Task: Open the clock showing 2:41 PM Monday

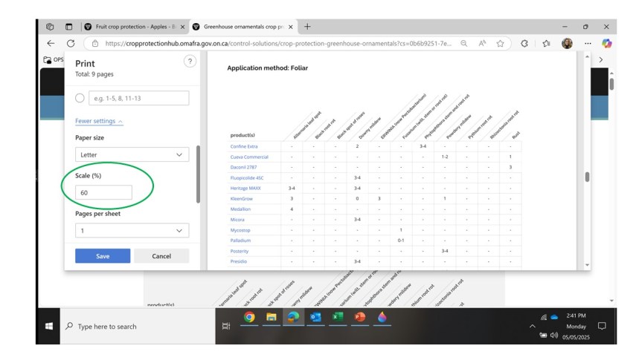Action: coord(576,326)
